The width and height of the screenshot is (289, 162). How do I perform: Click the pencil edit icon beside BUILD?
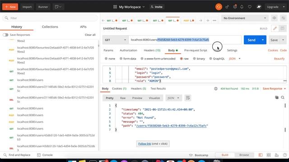tap(275, 28)
